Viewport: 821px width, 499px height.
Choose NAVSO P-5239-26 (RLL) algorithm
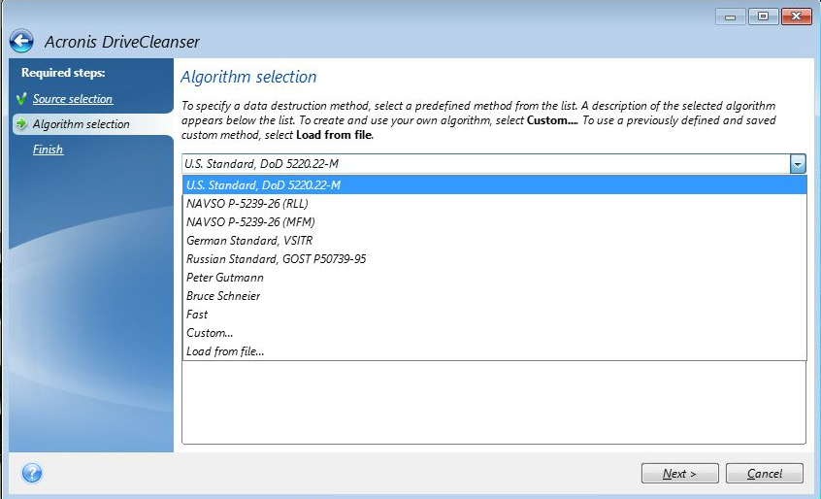[x=495, y=203]
